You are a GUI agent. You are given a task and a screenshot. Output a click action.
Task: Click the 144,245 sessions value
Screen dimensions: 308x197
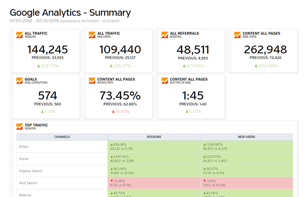[47, 50]
